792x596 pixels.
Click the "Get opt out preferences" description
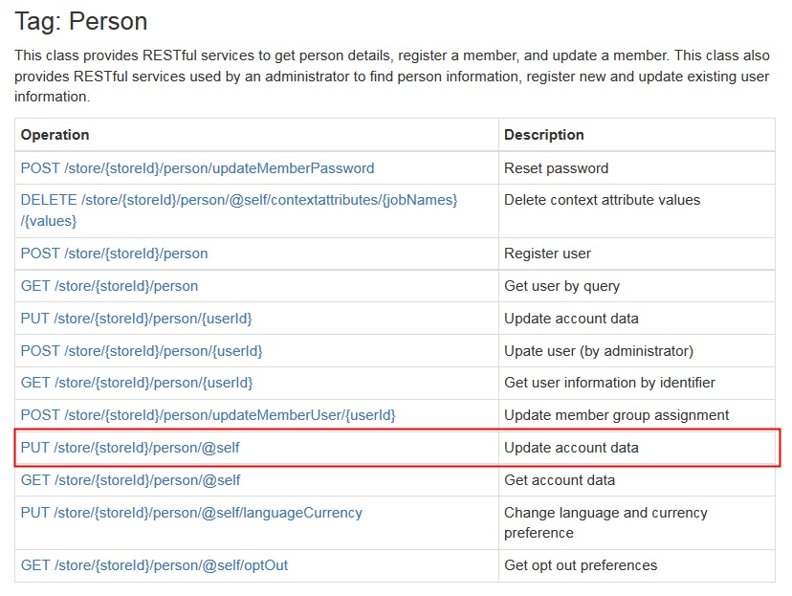pos(581,565)
